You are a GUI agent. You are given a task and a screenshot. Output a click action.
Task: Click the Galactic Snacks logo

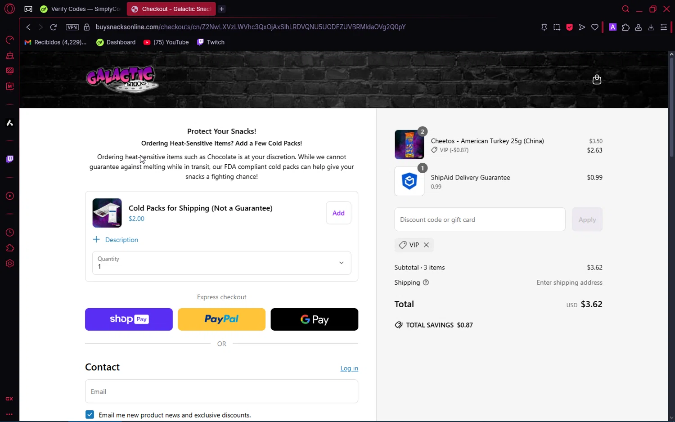[122, 79]
